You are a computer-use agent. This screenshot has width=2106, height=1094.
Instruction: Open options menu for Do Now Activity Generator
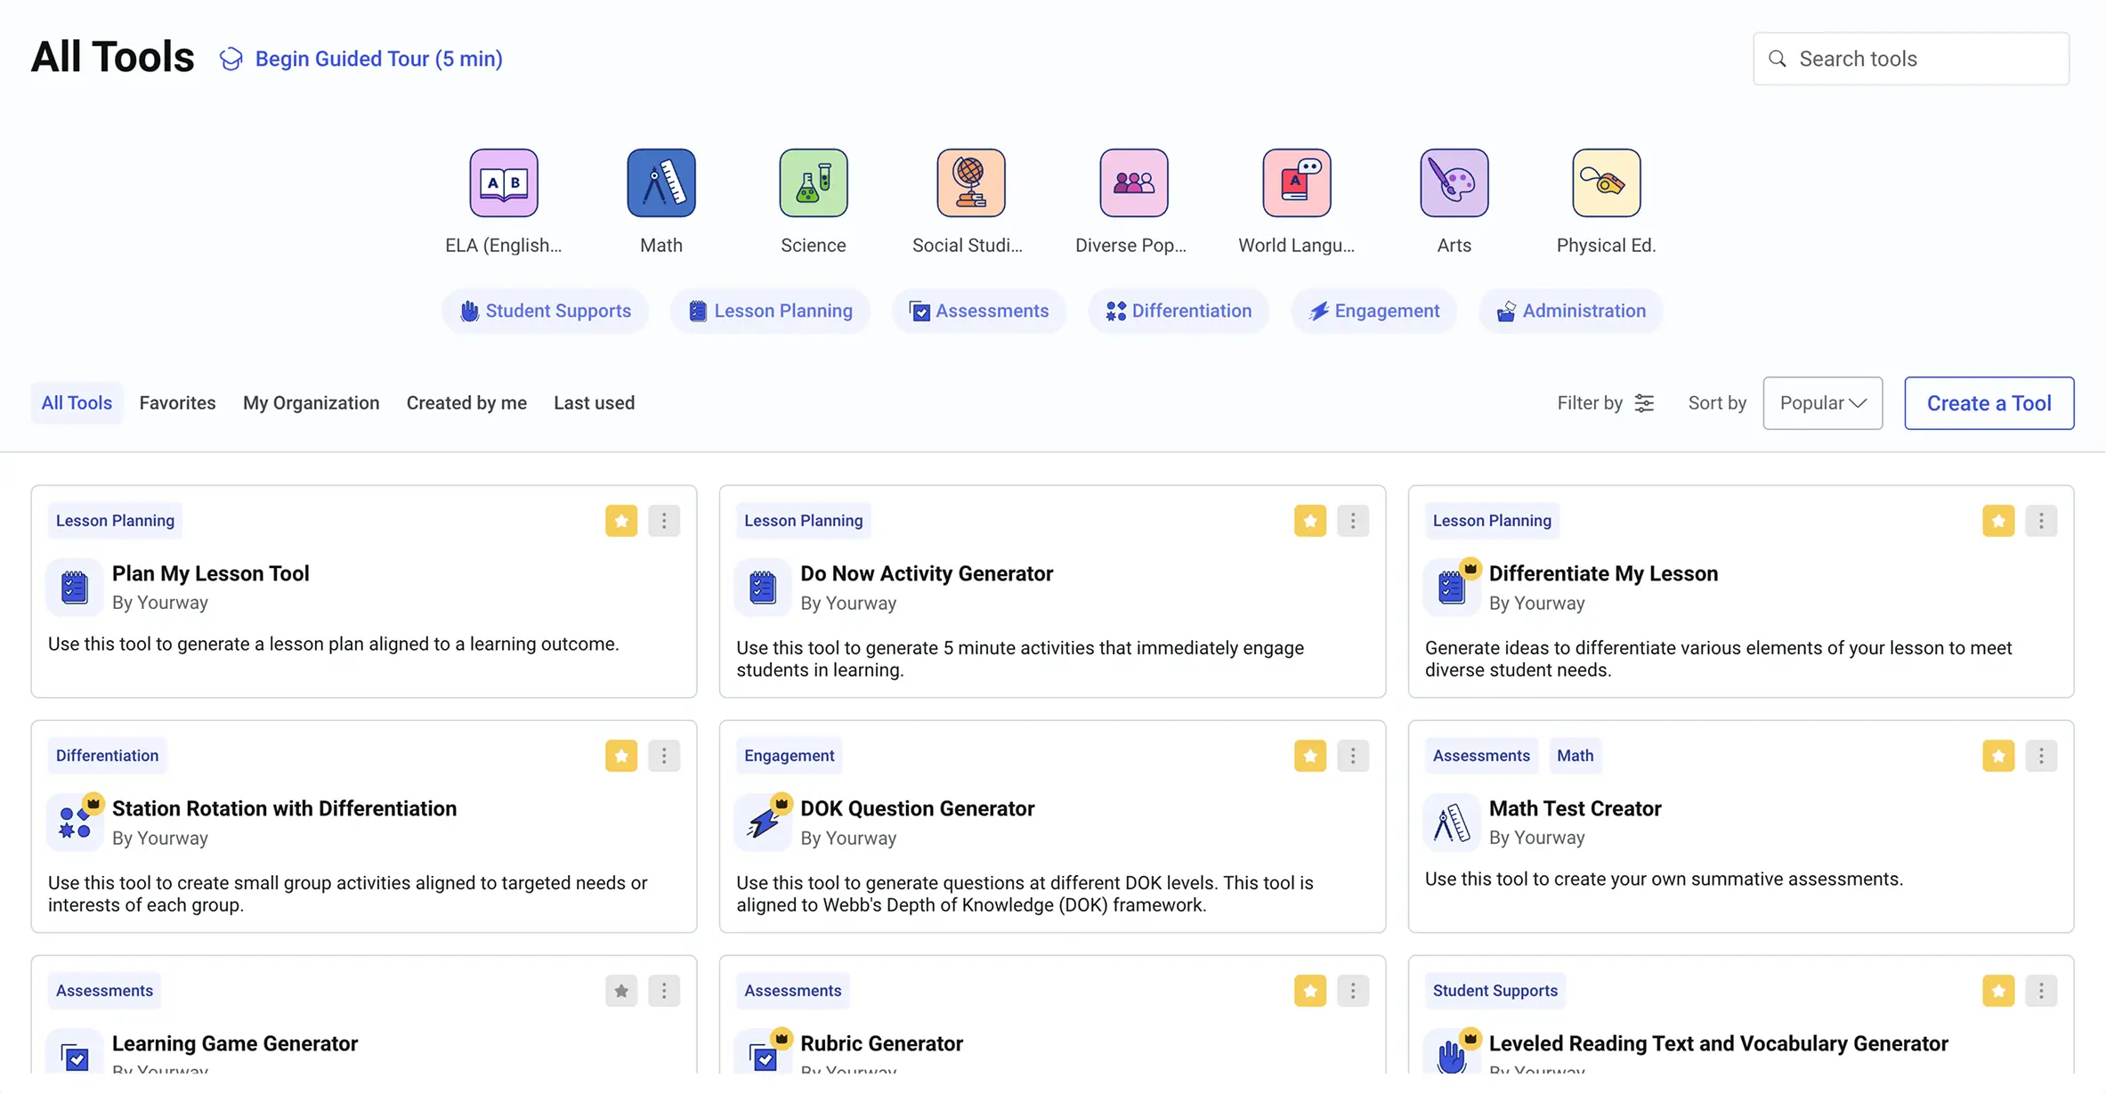(x=1352, y=521)
